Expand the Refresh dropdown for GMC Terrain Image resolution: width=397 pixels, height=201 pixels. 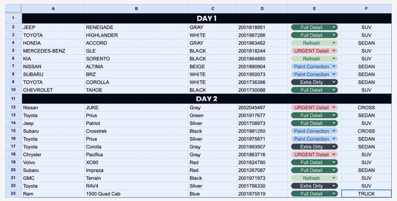coord(334,178)
